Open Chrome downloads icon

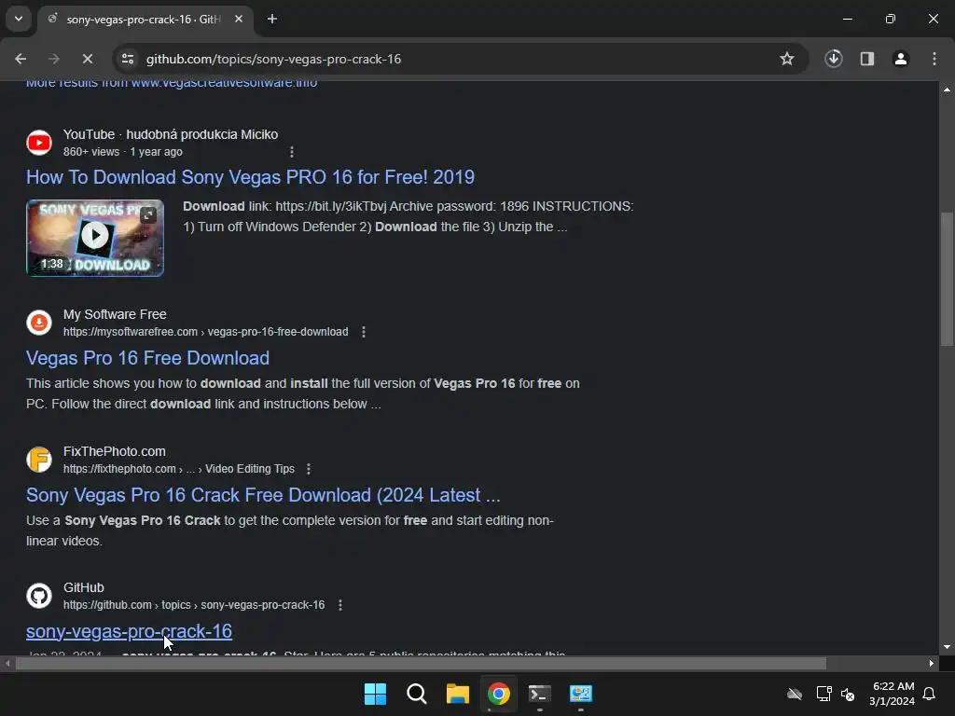point(834,59)
